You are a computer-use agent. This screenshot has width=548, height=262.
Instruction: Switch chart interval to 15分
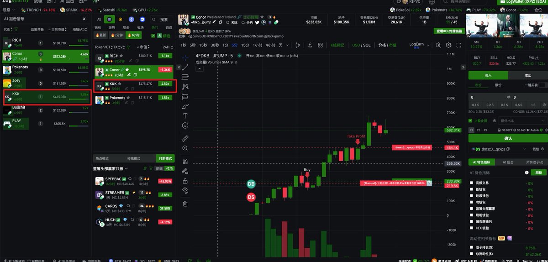pyautogui.click(x=245, y=45)
